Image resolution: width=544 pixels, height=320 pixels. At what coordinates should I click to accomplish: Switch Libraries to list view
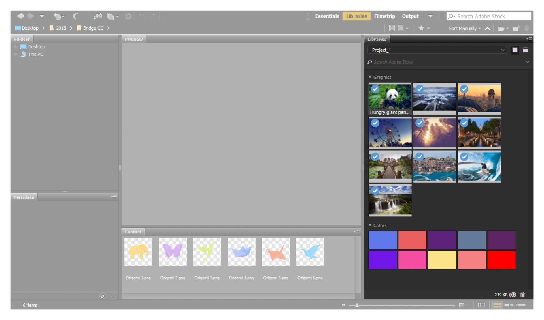coord(526,50)
